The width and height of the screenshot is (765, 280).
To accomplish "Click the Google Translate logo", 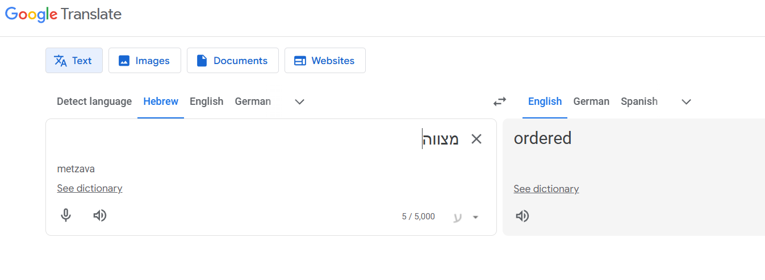I will click(x=63, y=14).
